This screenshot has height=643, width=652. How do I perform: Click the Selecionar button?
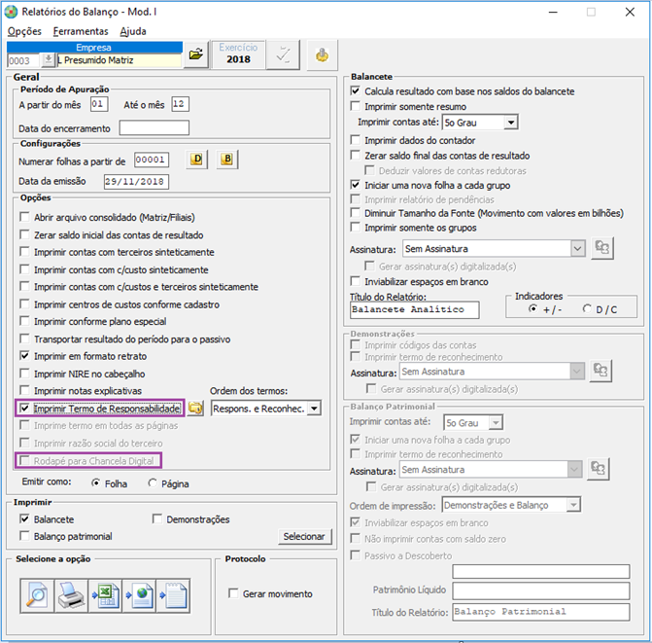click(x=304, y=536)
